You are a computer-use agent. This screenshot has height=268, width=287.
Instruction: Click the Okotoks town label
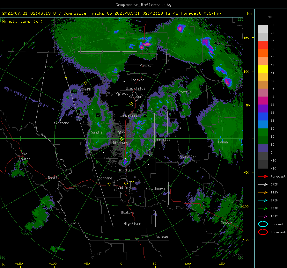point(128,213)
